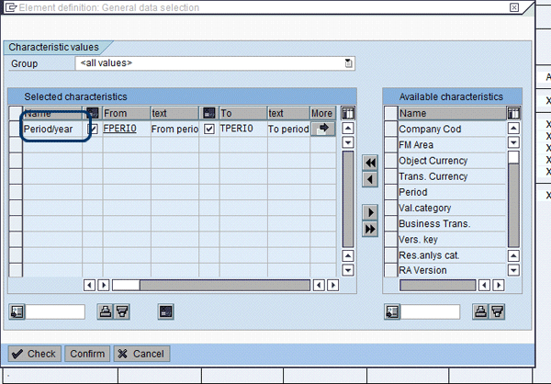
Task: Open table settings icon in Available characteristics
Action: [513, 113]
